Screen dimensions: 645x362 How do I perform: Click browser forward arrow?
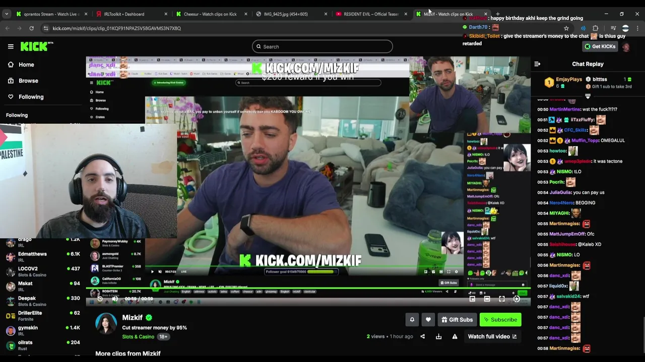[x=20, y=28]
